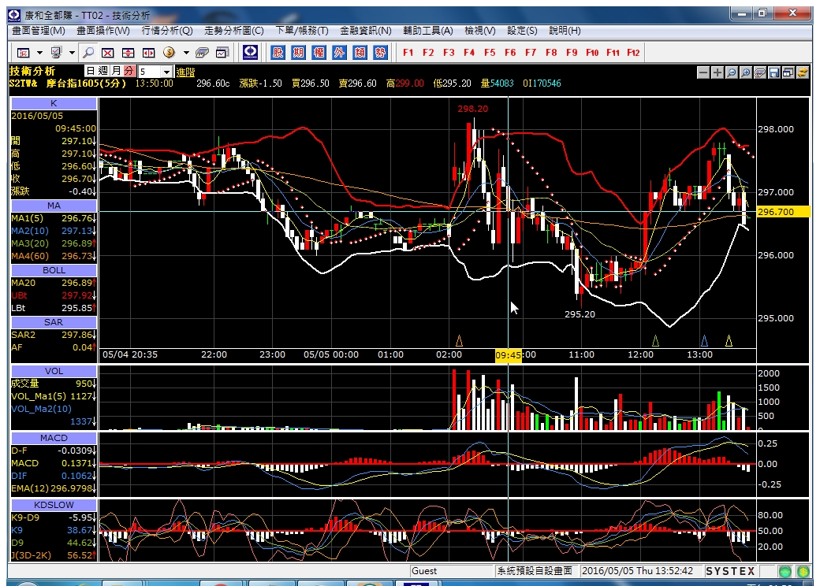Click the highlighted 09:45 time axis marker
Screen dimensions: 820x586
509,355
